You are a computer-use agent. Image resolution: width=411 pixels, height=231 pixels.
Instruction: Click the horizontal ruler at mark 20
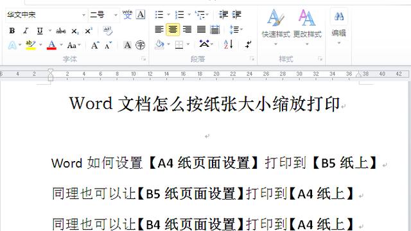pos(216,74)
